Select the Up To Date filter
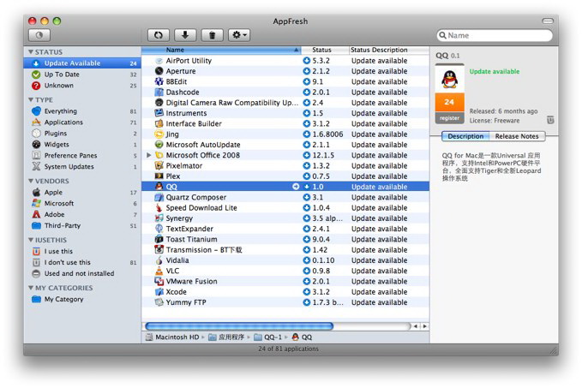The height and width of the screenshot is (388, 582). tap(82, 75)
